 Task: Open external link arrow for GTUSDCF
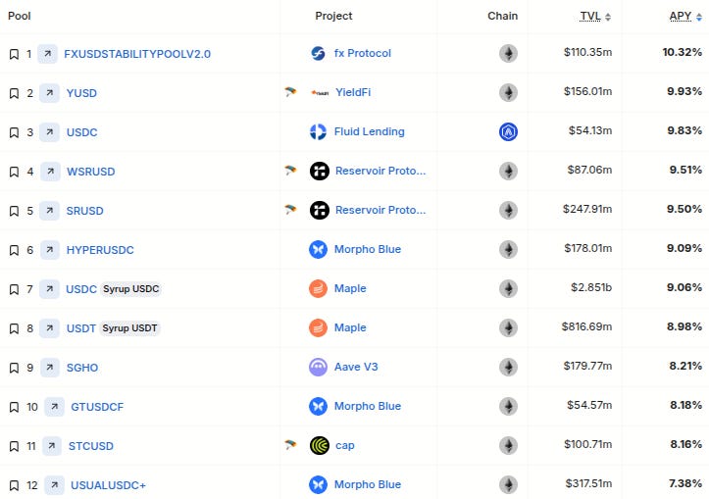point(54,407)
